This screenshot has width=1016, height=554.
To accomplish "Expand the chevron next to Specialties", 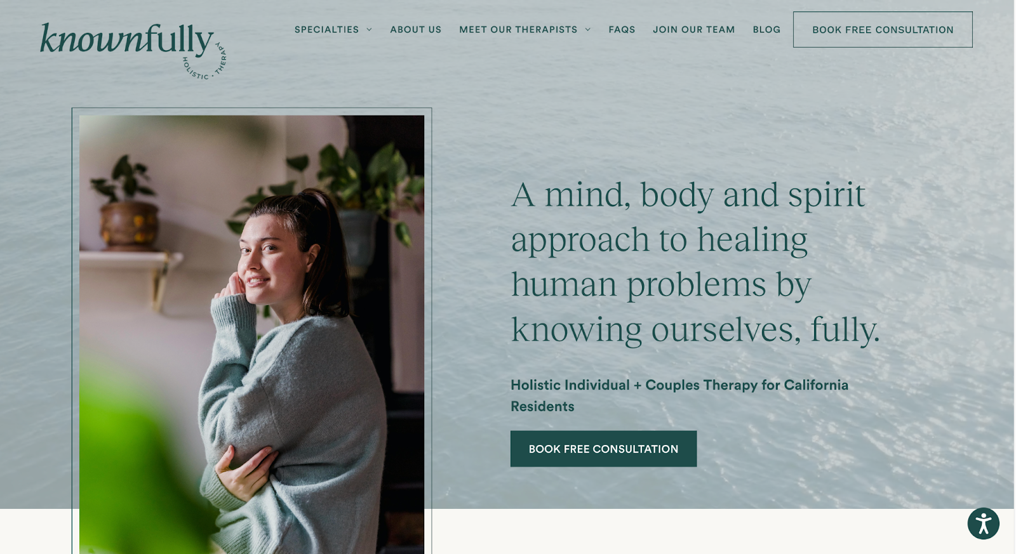I will (x=369, y=30).
